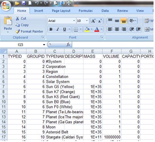Click the Sun K5 (Red Giant) cell
Viewport: 155px width, 142px height.
[55, 97]
